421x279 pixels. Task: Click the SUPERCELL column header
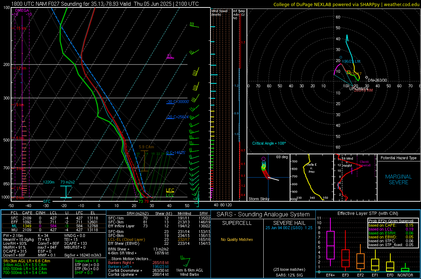tap(237, 223)
